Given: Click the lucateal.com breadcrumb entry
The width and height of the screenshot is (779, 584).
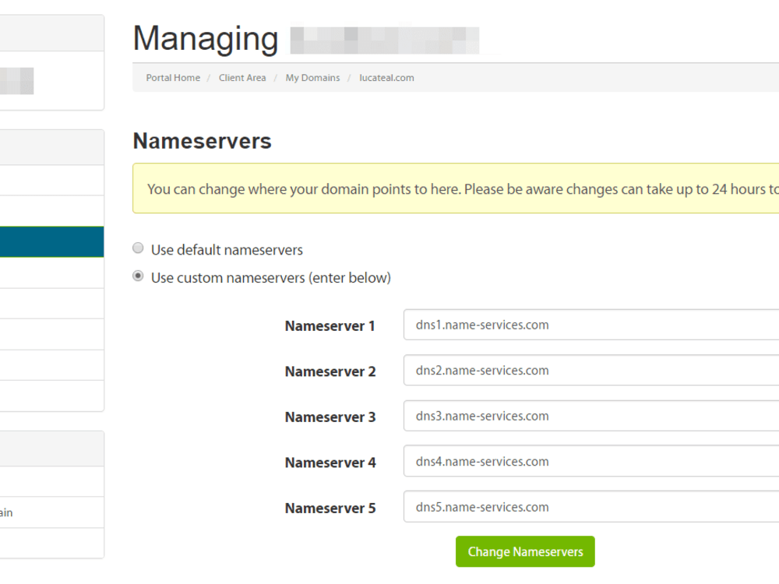Looking at the screenshot, I should [386, 77].
